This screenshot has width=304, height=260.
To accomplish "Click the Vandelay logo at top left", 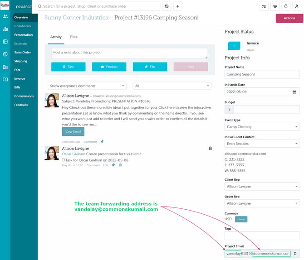I will point(5,5).
